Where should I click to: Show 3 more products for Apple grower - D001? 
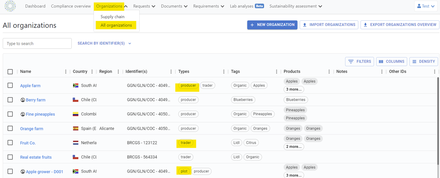point(294,175)
